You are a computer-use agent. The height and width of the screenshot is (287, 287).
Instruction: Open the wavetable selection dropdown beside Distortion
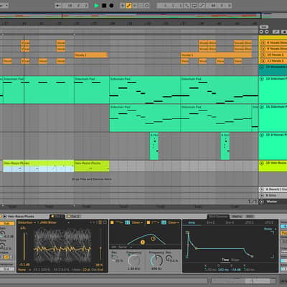(53, 222)
